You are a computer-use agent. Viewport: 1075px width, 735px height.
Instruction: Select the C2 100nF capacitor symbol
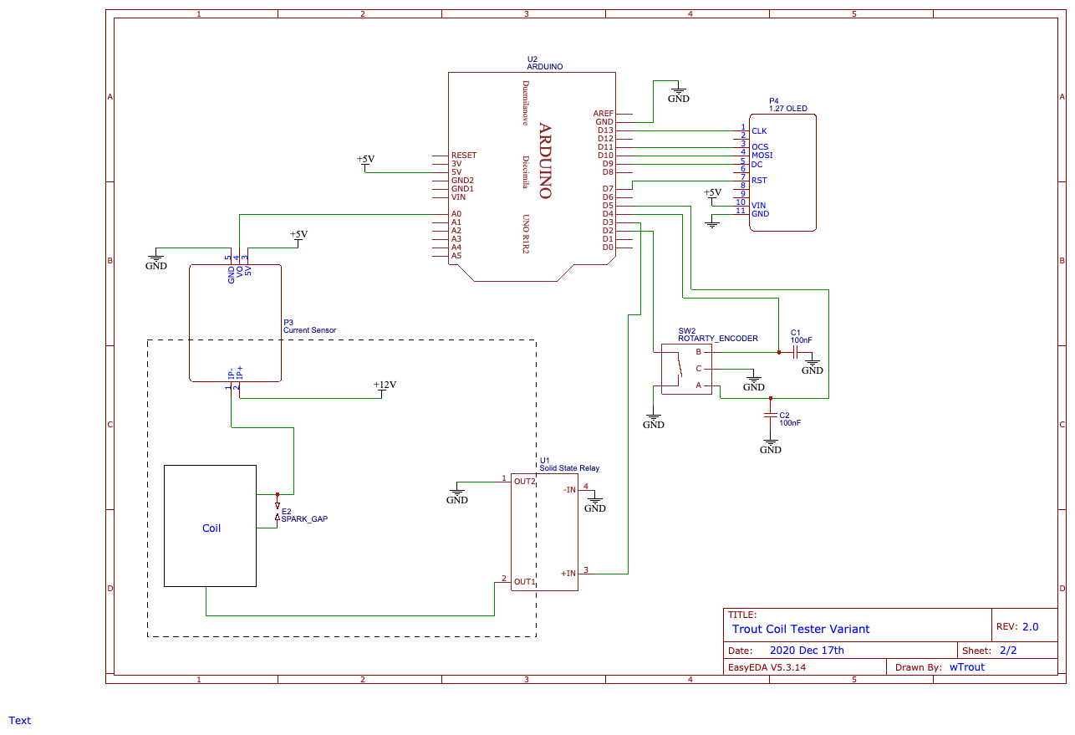coord(771,415)
